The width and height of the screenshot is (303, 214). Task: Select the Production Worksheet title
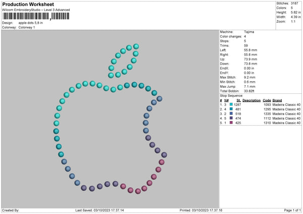coord(28,4)
